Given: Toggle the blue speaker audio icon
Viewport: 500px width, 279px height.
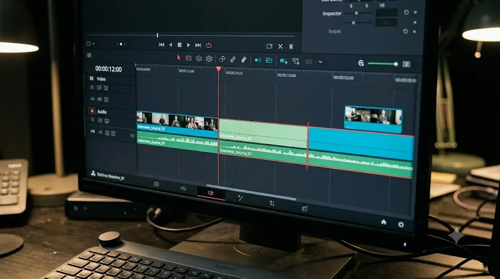Looking at the screenshot, I should 258,60.
